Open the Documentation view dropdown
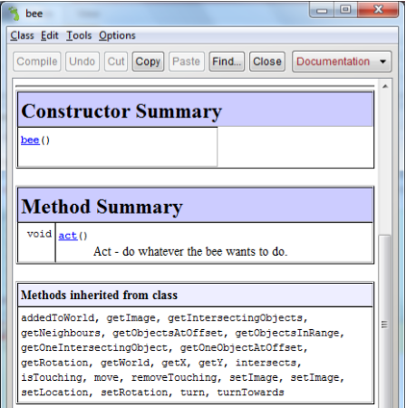This screenshot has width=406, height=408. coord(342,62)
